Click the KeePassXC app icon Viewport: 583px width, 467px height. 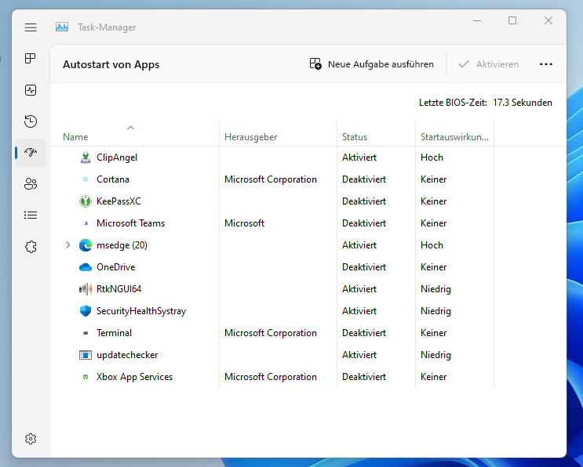86,201
